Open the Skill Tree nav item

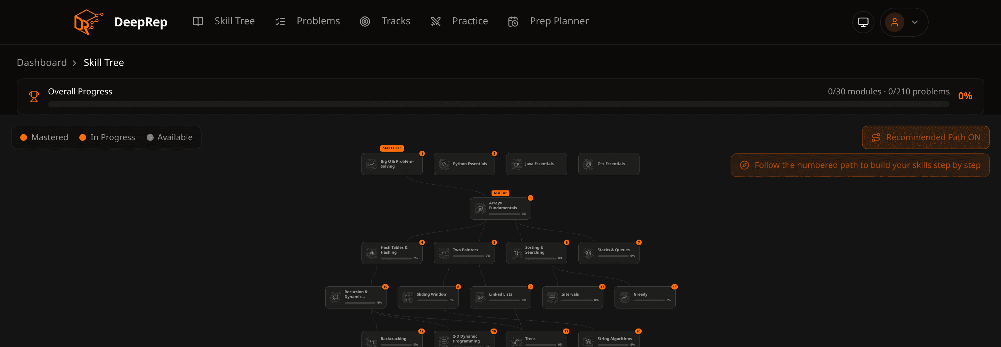[224, 22]
